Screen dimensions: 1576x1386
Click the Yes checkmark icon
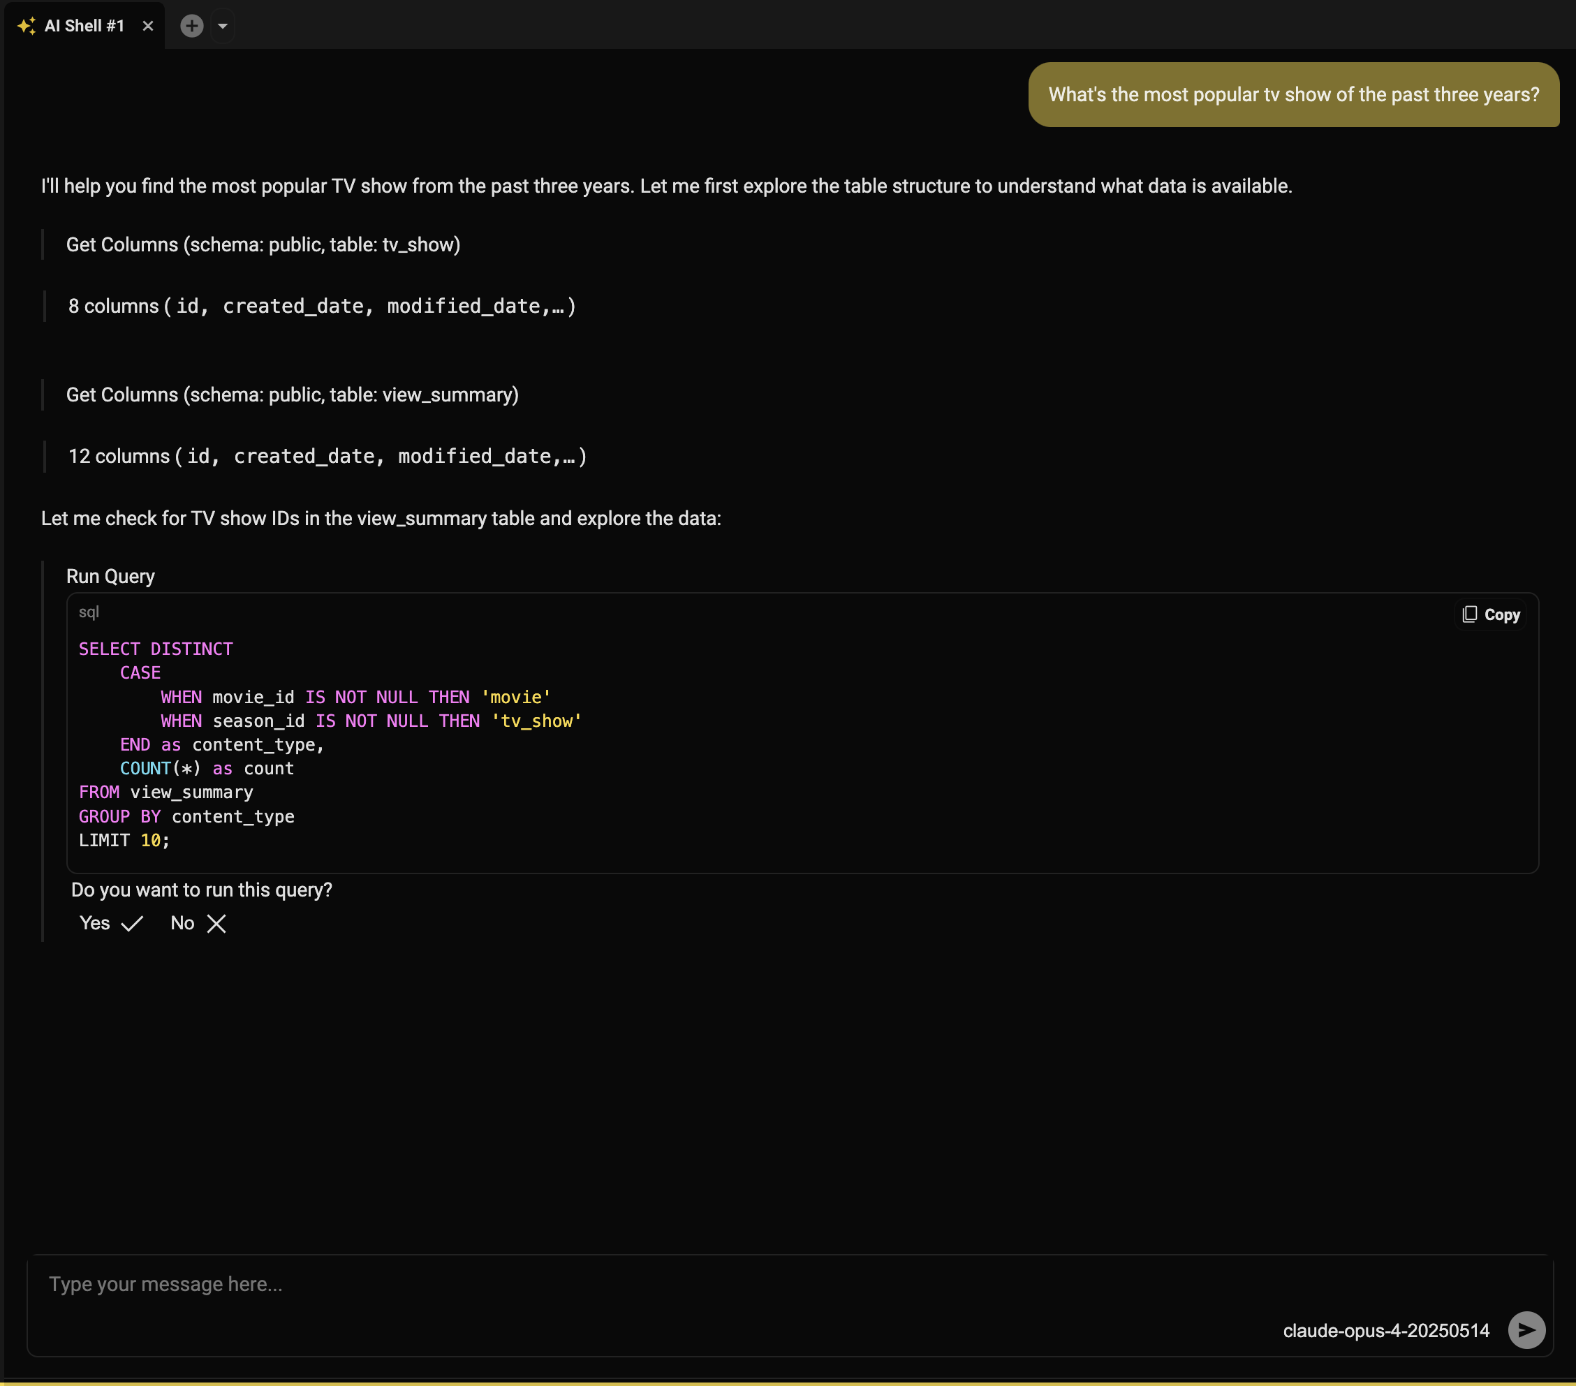pos(132,924)
